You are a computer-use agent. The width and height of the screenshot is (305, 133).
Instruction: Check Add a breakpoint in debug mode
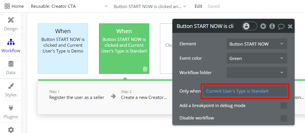tap(284, 106)
